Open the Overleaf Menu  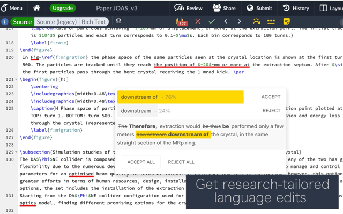(12, 8)
